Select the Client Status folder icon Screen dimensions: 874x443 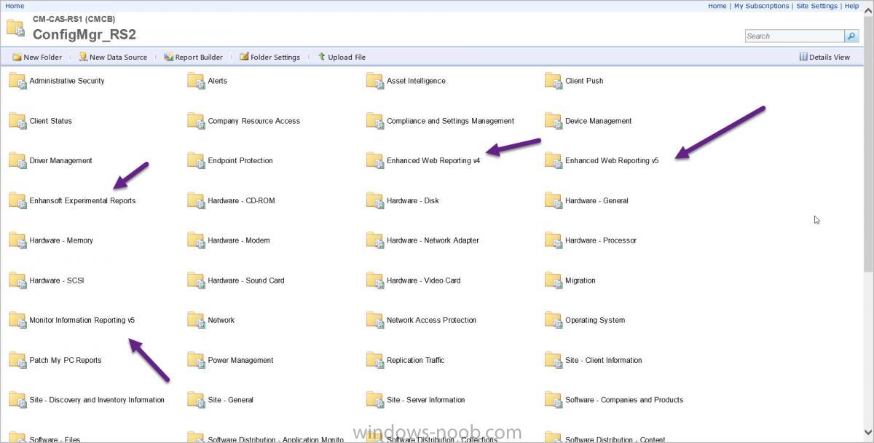tap(17, 121)
